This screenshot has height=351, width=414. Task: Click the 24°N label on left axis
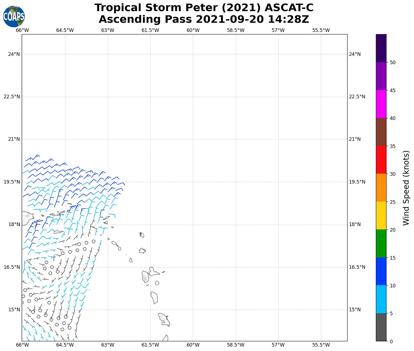14,54
